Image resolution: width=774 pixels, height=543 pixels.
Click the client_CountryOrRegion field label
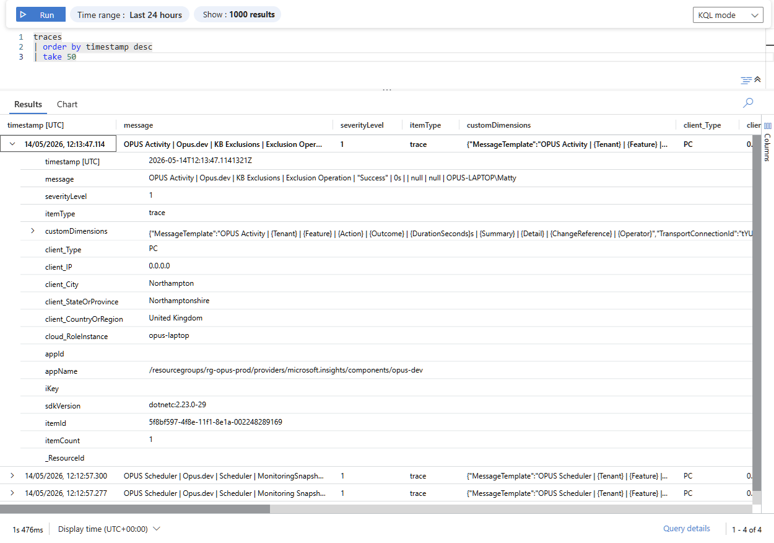[x=84, y=319]
